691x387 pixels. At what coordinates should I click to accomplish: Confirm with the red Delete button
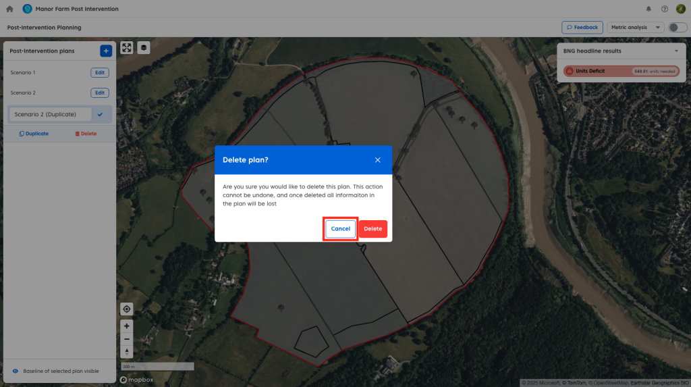[372, 229]
